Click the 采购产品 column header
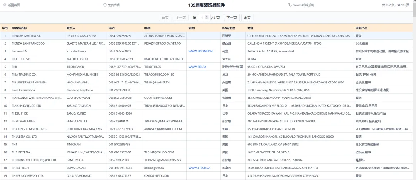Viewport: 416px width, 180px height. (383, 28)
